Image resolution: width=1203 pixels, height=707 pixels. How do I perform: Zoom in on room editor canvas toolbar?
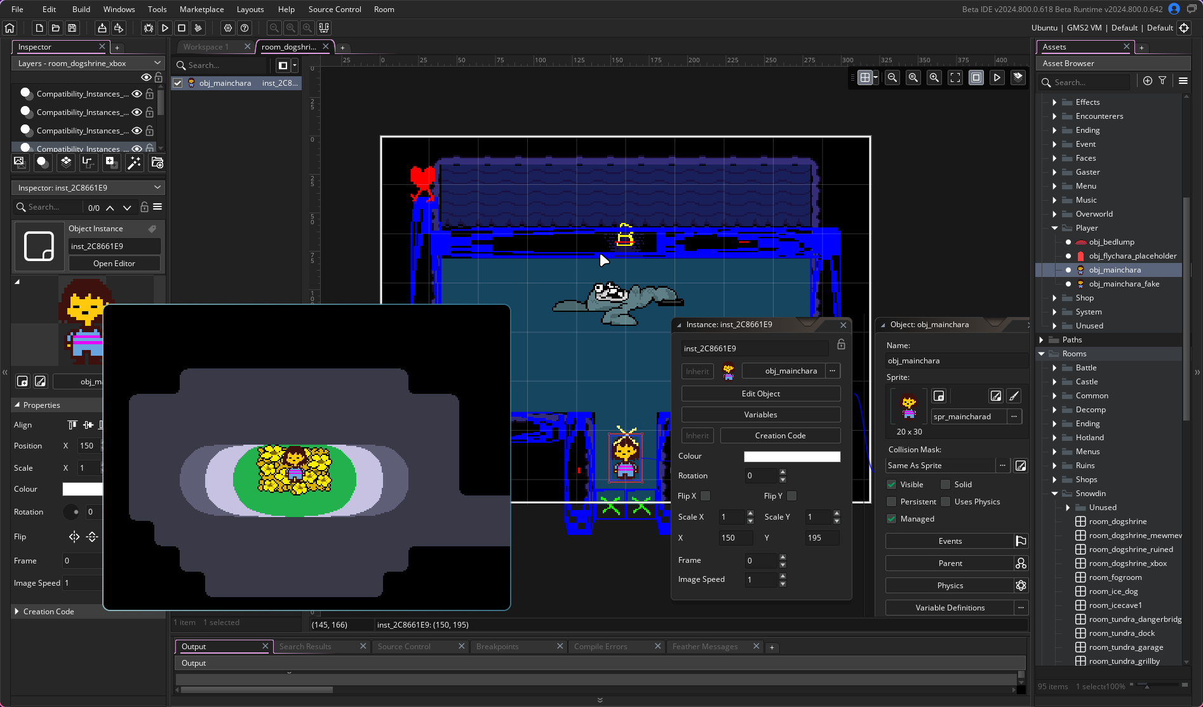coord(934,77)
